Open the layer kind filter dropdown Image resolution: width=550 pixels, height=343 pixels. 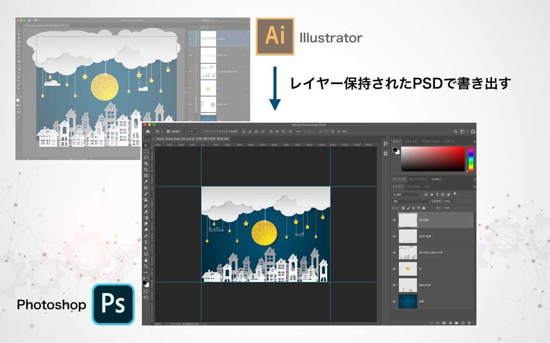(x=406, y=195)
